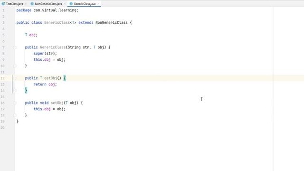Click the fold end marker at line 18

[15, 115]
